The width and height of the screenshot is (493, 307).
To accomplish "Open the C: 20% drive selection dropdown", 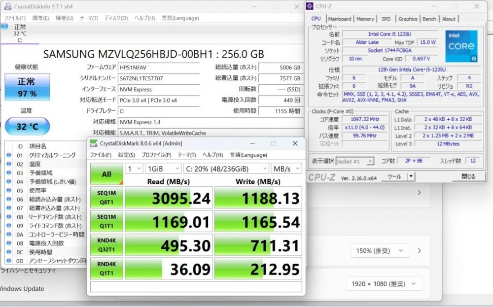I will click(226, 169).
